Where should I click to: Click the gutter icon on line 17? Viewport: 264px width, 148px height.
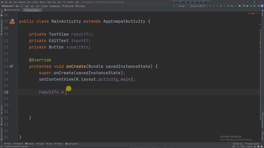tap(12, 21)
